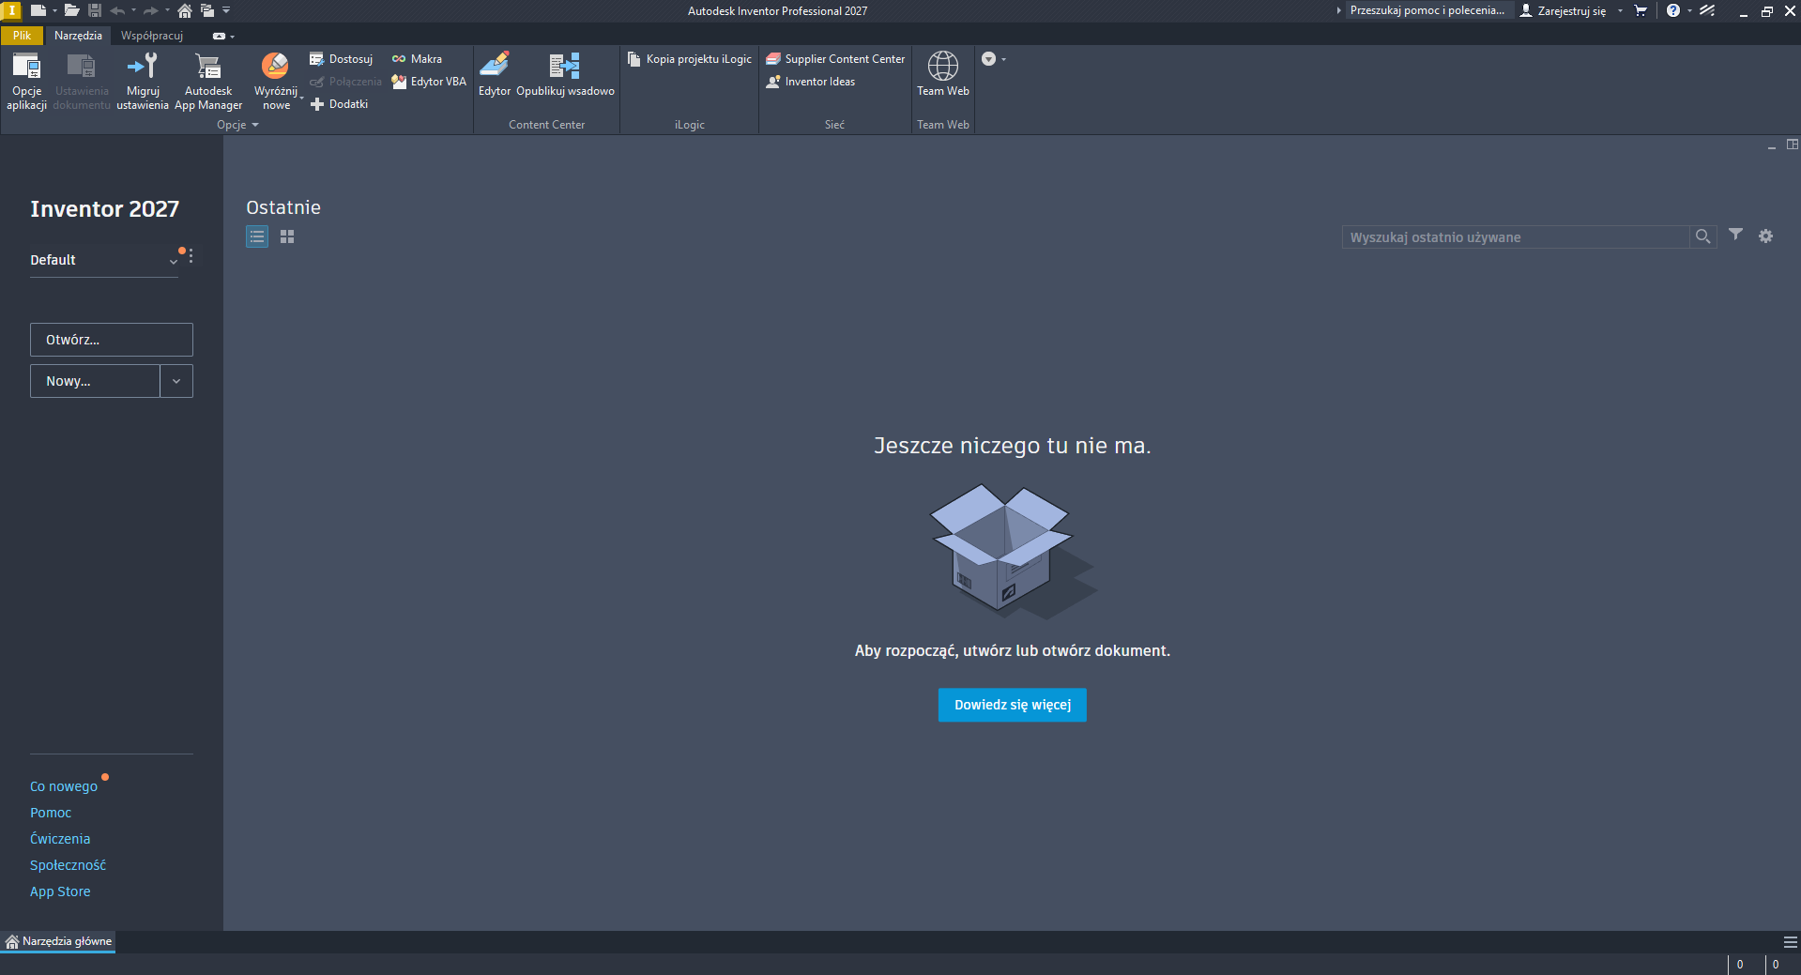Open Autodesk App Manager

[208, 81]
